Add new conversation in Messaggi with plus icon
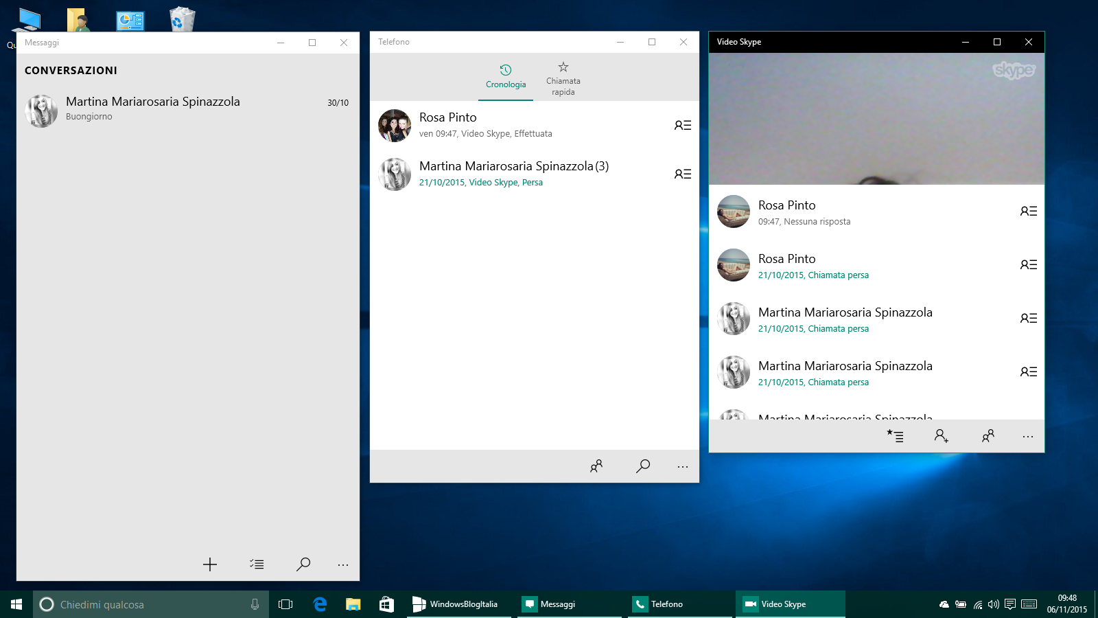Screen dimensions: 1098x618 coord(210,564)
